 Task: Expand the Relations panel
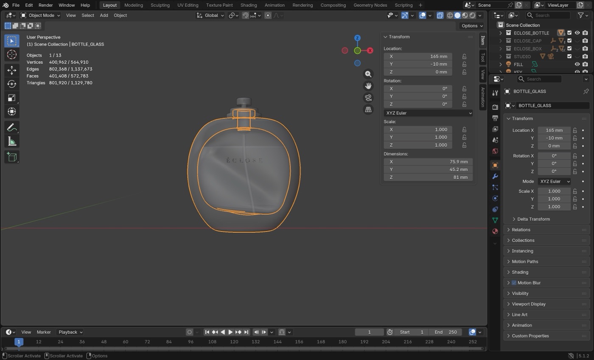point(546,230)
